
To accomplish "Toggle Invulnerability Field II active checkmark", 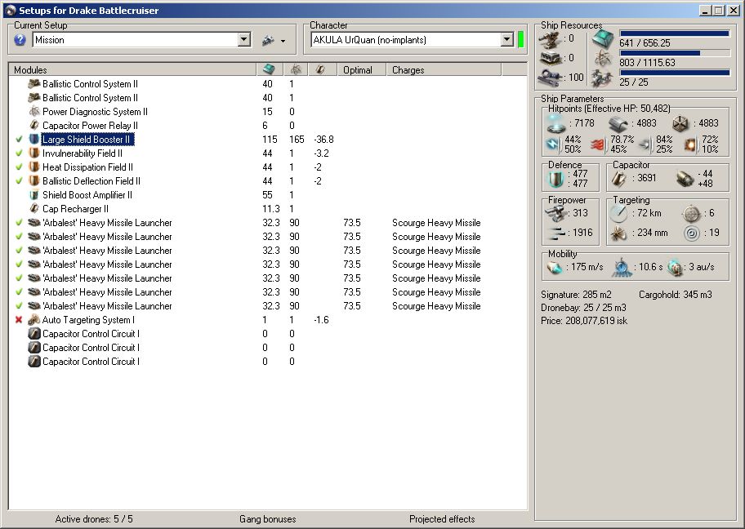I will tap(19, 153).
